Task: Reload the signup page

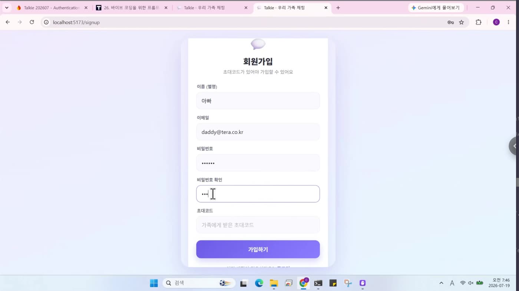Action: point(32,22)
